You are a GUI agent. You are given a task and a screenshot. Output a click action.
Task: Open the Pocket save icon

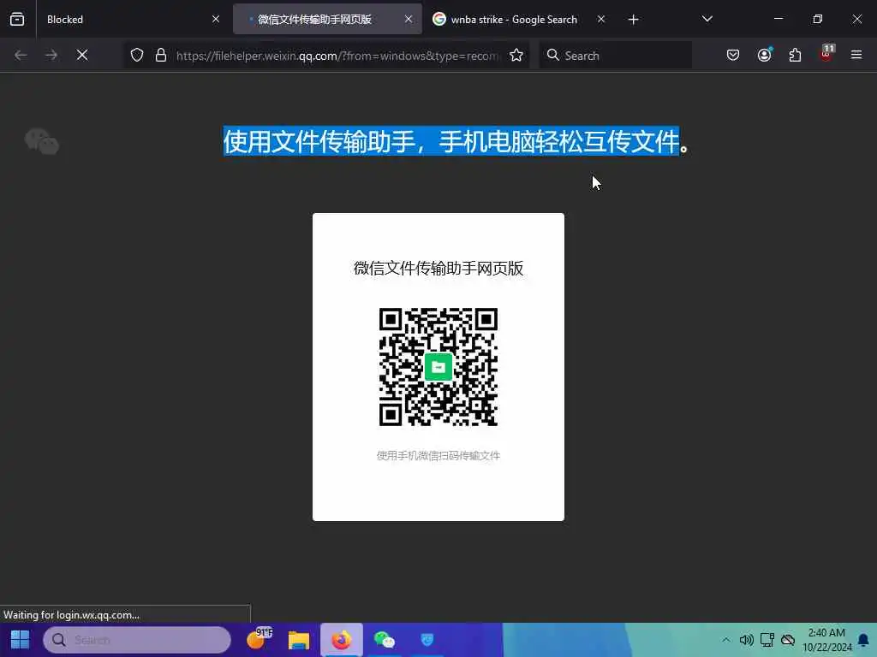[x=733, y=56]
